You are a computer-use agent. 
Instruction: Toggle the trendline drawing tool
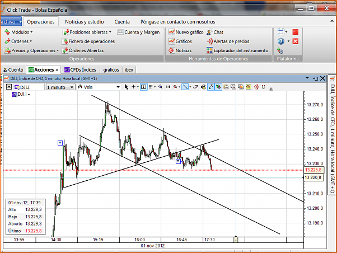185,87
